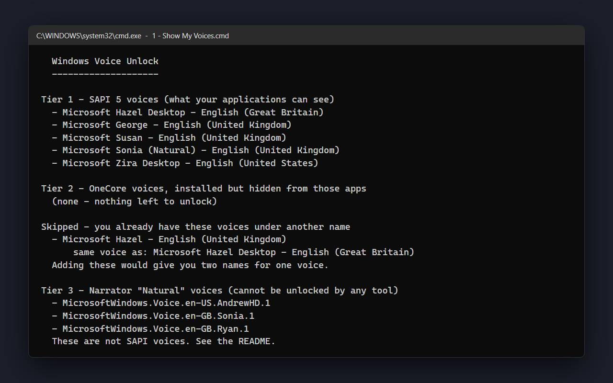Click the Tier 1 "Microsoft Hazel Desktop" entry

pos(188,112)
